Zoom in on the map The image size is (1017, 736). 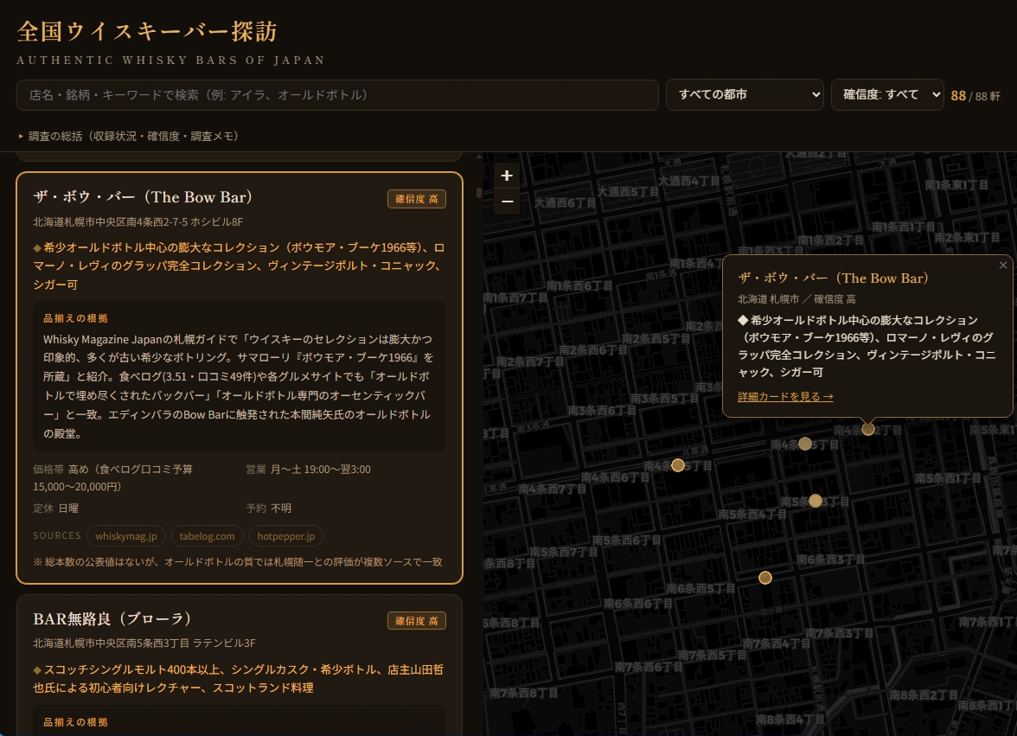(x=507, y=176)
